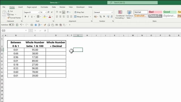The image size is (181, 102).
Task: Click the Save icon in quick access
Action: point(17,25)
